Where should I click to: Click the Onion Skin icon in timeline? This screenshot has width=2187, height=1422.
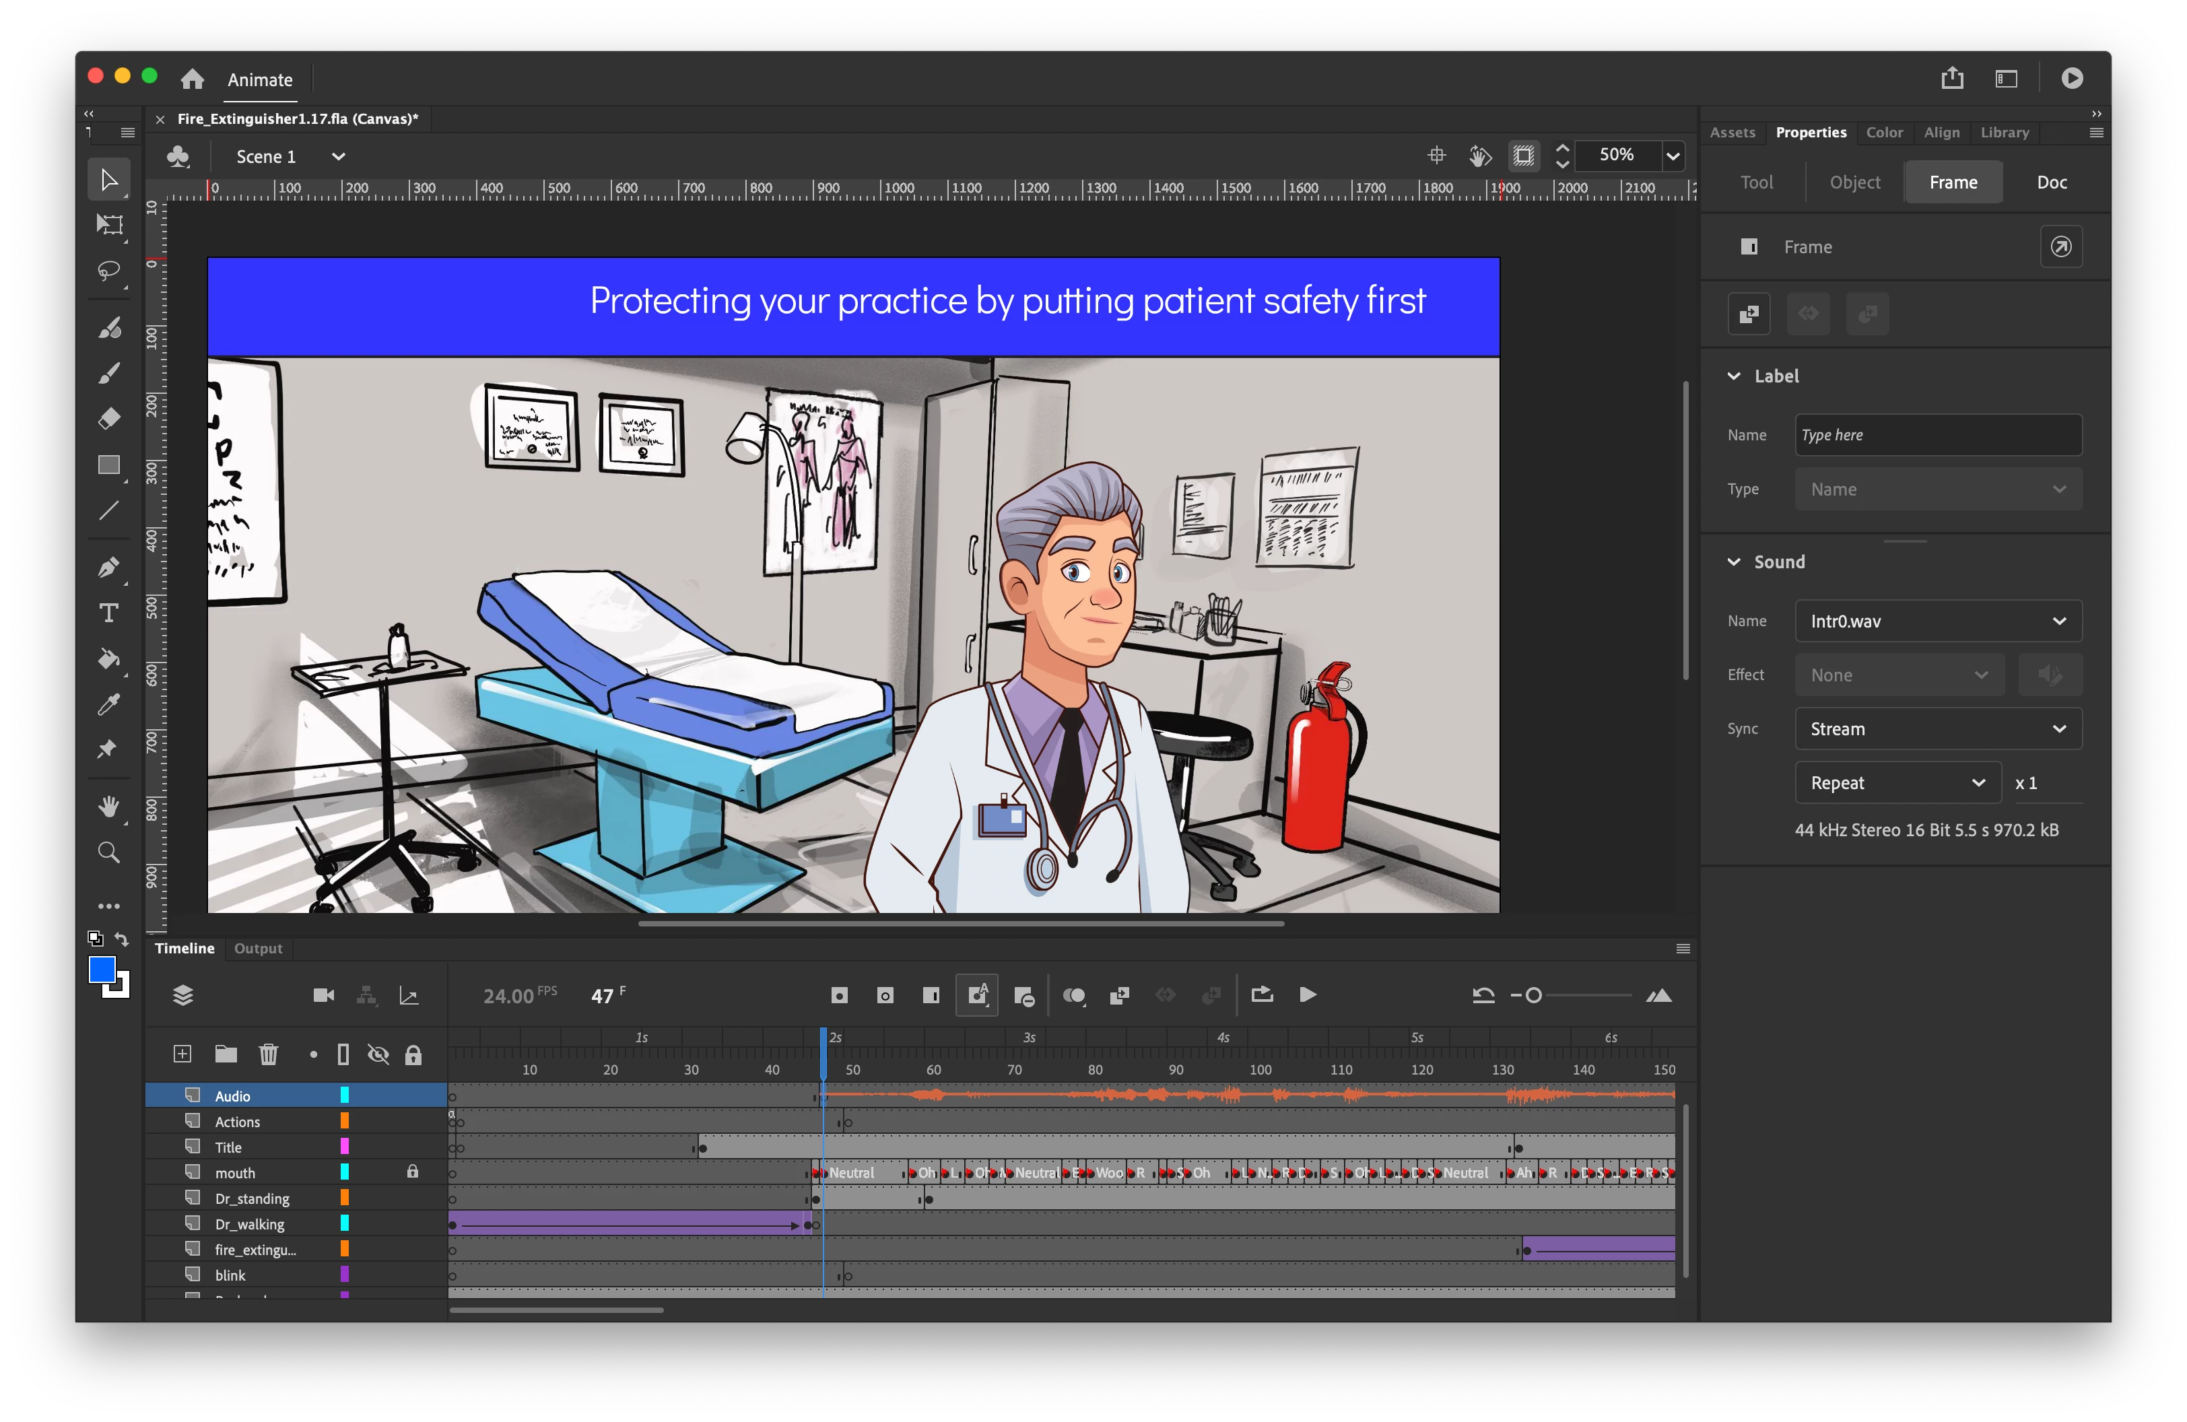(1073, 995)
